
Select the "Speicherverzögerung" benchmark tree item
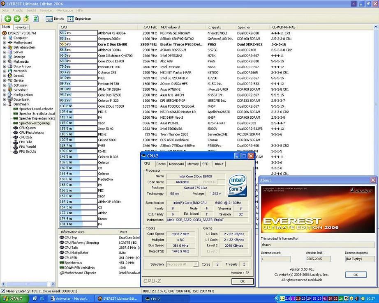[x=34, y=123]
